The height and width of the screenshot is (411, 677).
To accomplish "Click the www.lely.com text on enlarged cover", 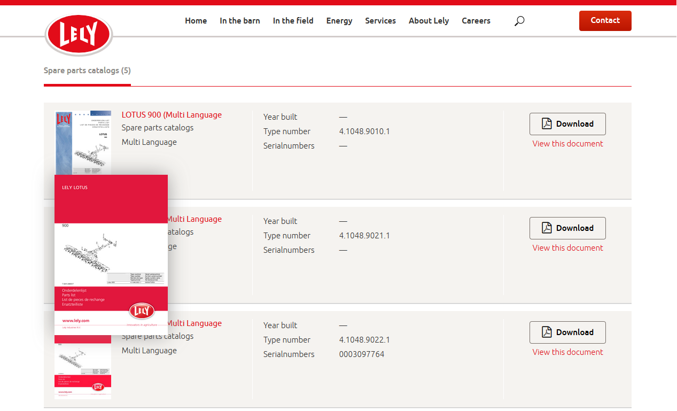I will point(75,321).
